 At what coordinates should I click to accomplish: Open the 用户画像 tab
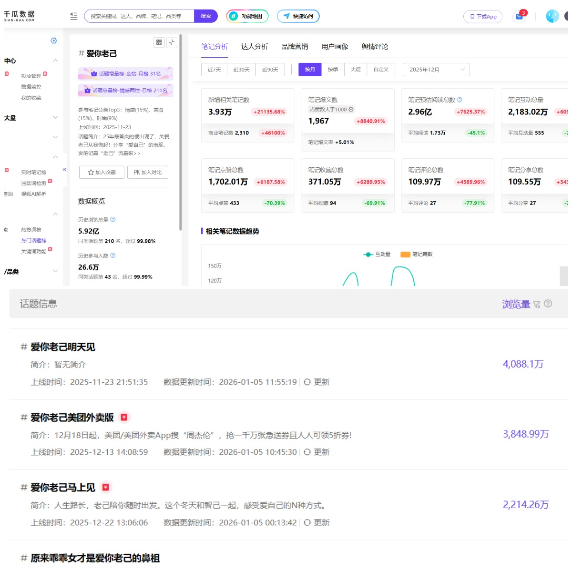pyautogui.click(x=335, y=47)
